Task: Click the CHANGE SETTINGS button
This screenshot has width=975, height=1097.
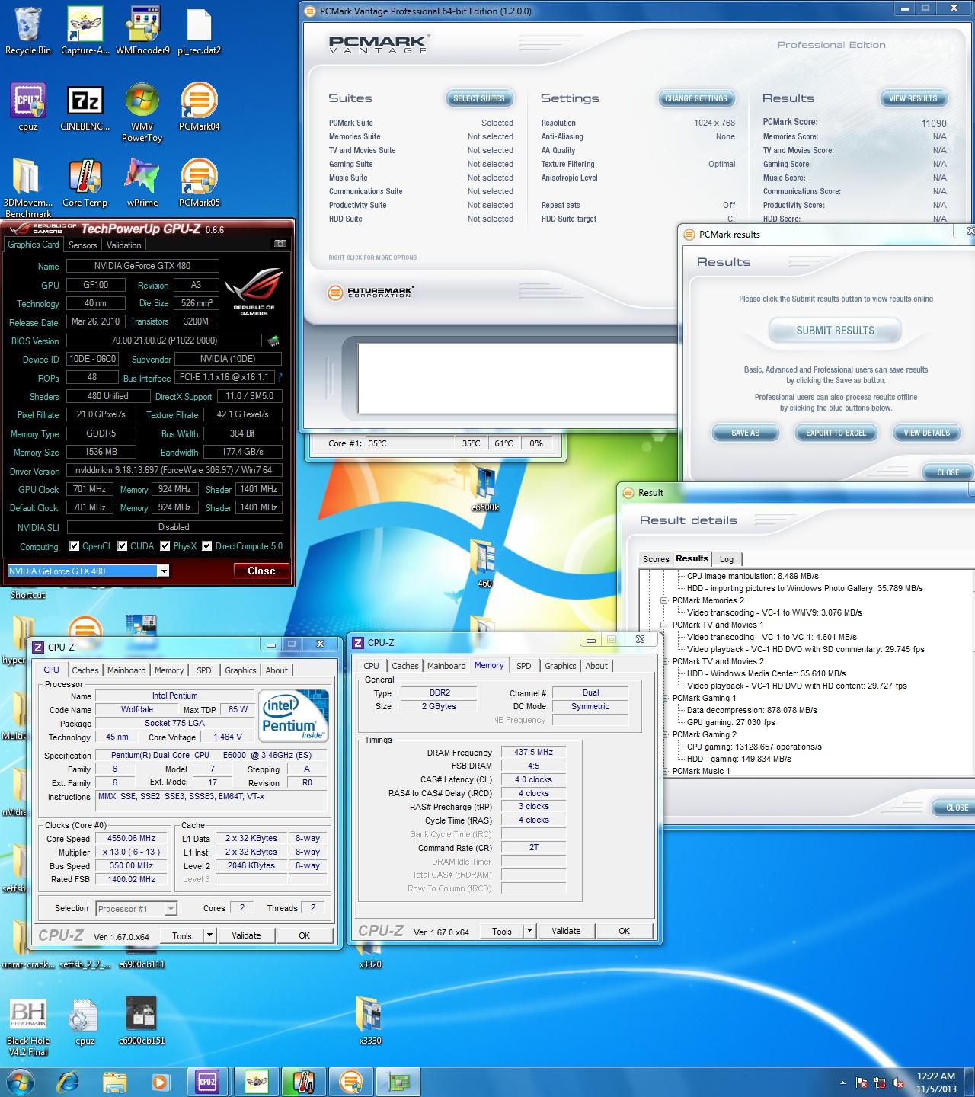Action: click(696, 98)
